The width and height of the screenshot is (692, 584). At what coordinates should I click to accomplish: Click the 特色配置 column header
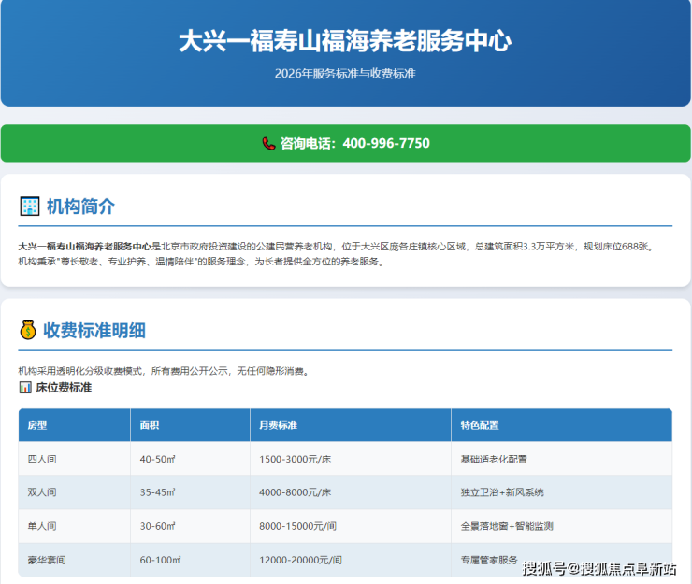[479, 425]
